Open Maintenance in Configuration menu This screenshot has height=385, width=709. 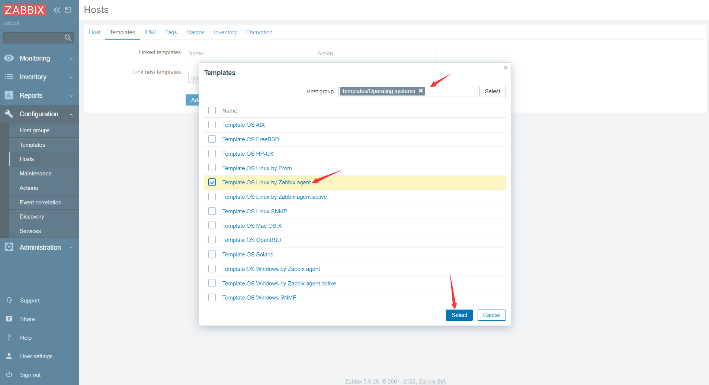click(x=44, y=174)
